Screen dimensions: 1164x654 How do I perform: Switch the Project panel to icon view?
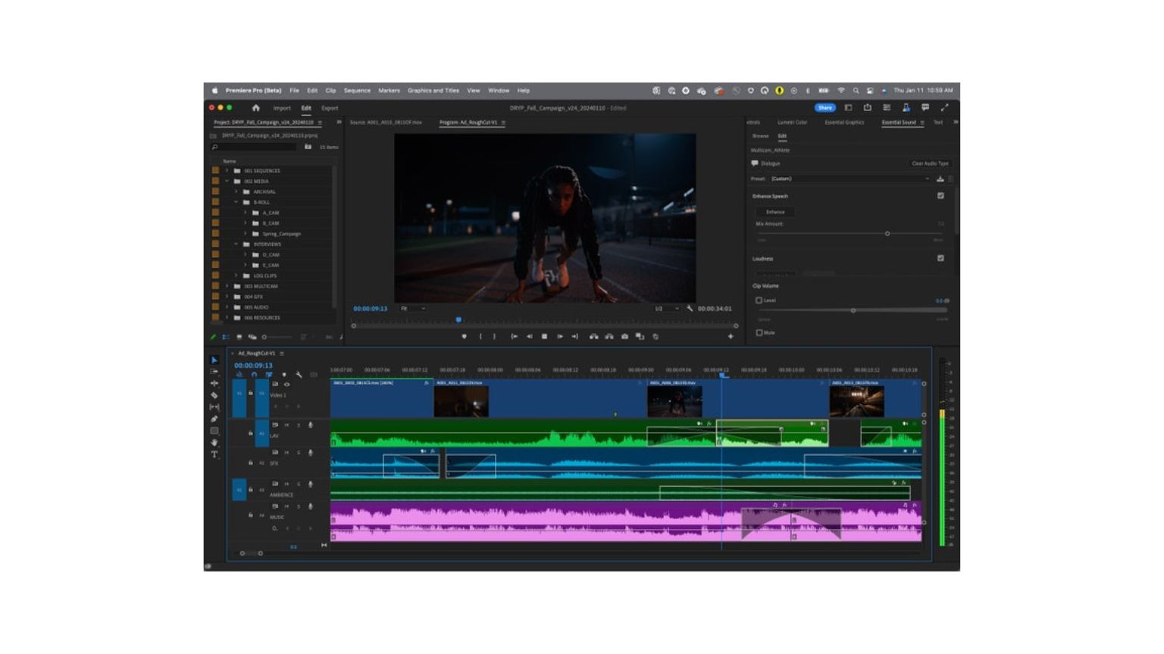click(x=239, y=337)
